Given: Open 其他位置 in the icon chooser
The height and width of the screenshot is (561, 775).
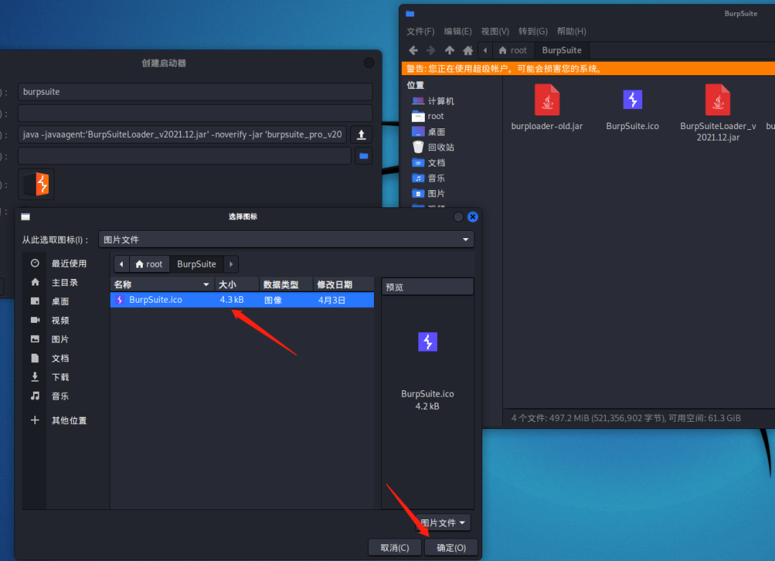Looking at the screenshot, I should 65,420.
